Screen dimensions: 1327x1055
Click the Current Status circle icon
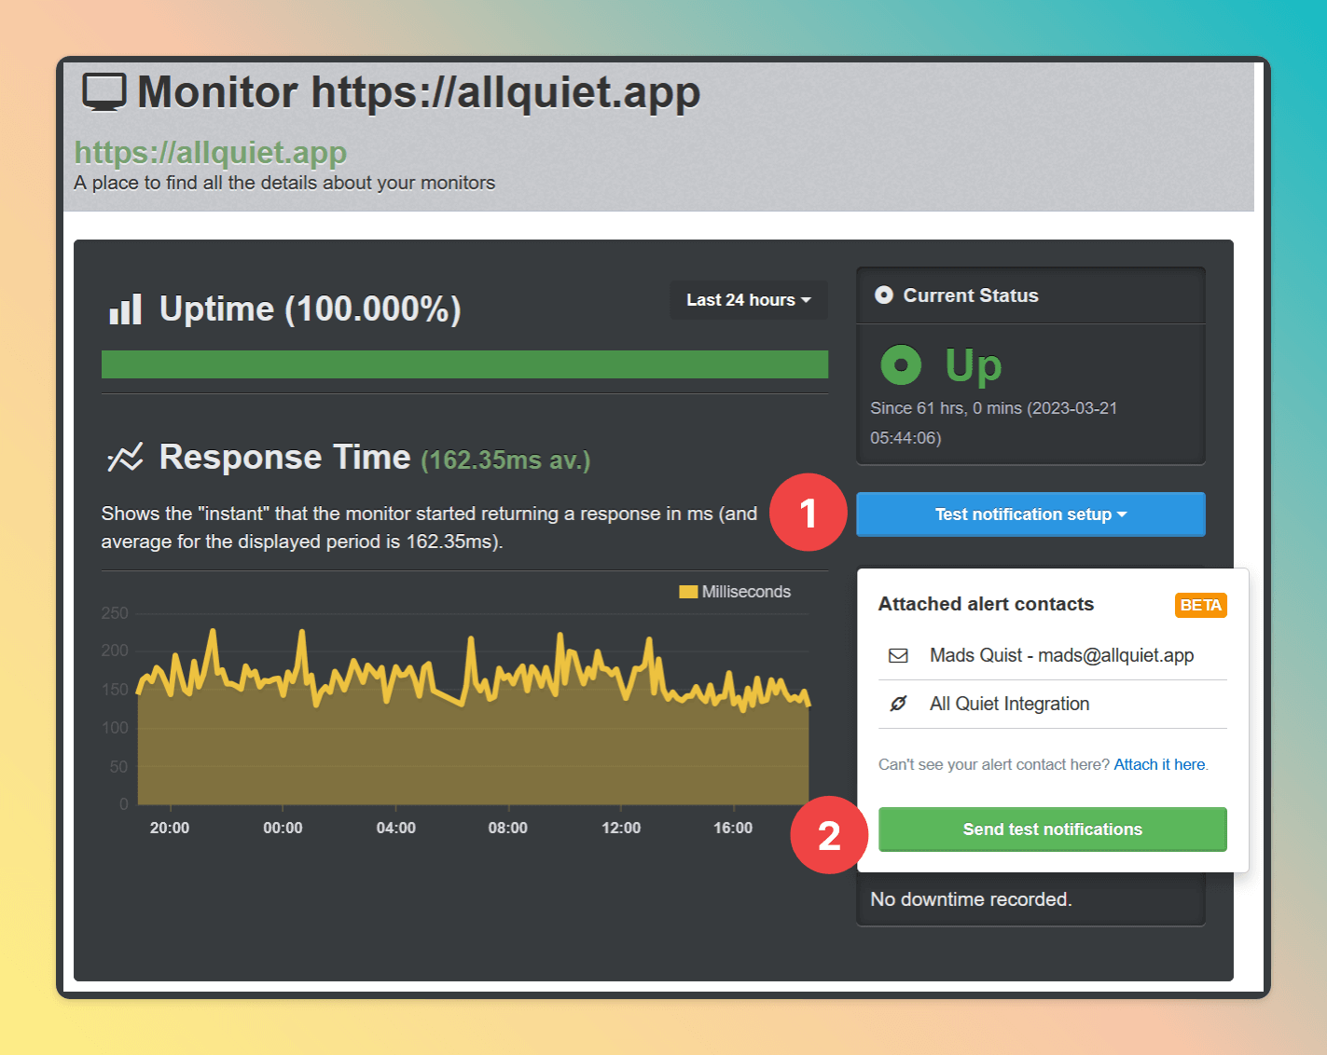(883, 295)
